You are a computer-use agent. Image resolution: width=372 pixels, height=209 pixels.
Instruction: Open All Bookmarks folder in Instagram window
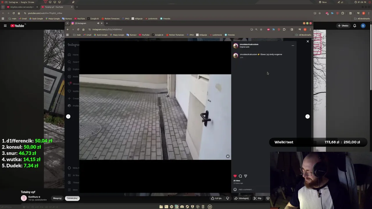pos(303,35)
